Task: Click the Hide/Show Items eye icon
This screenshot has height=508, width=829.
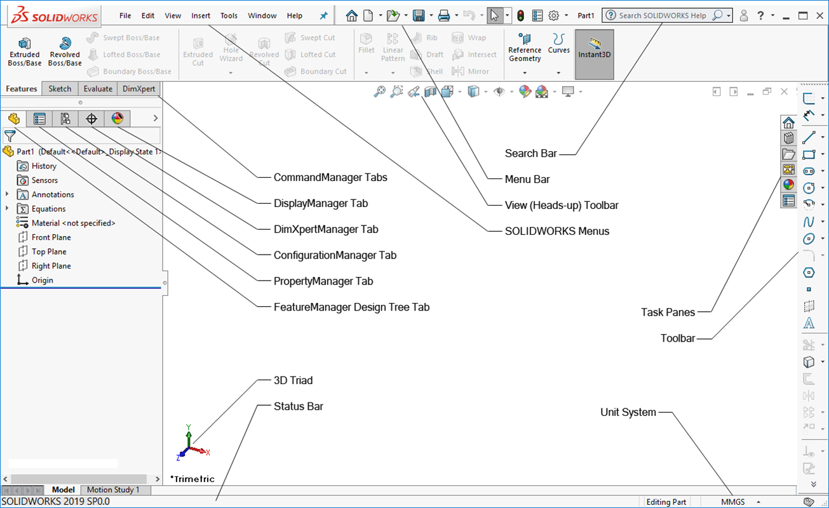Action: coord(499,92)
